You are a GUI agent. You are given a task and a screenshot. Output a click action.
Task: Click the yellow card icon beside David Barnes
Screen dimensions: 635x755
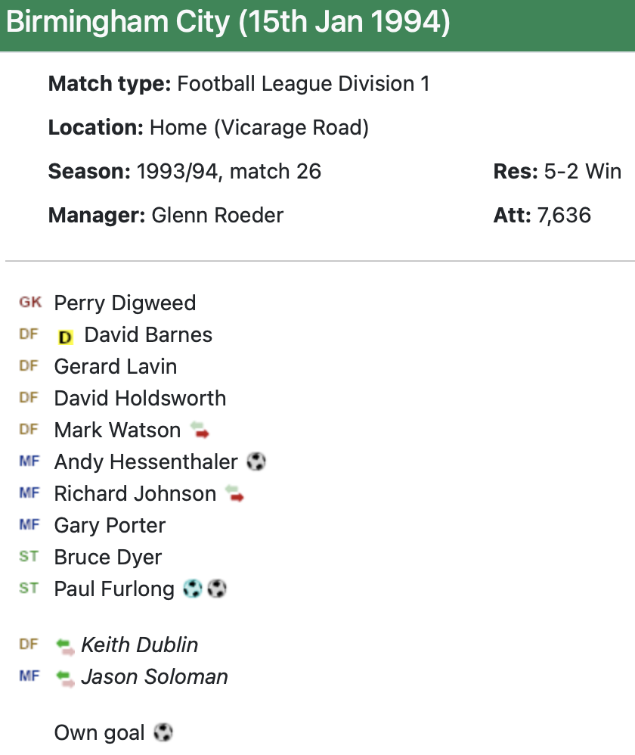[x=65, y=336]
